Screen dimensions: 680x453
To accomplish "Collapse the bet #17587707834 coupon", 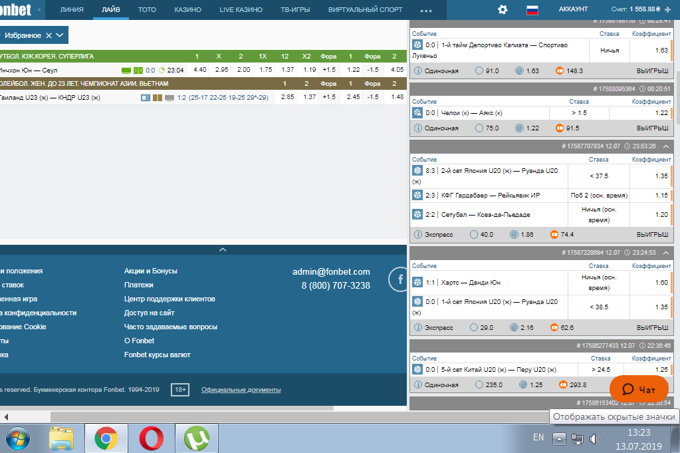I will pos(666,146).
